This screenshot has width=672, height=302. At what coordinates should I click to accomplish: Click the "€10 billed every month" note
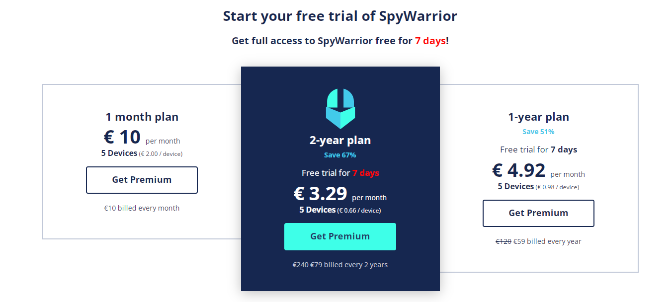point(142,208)
